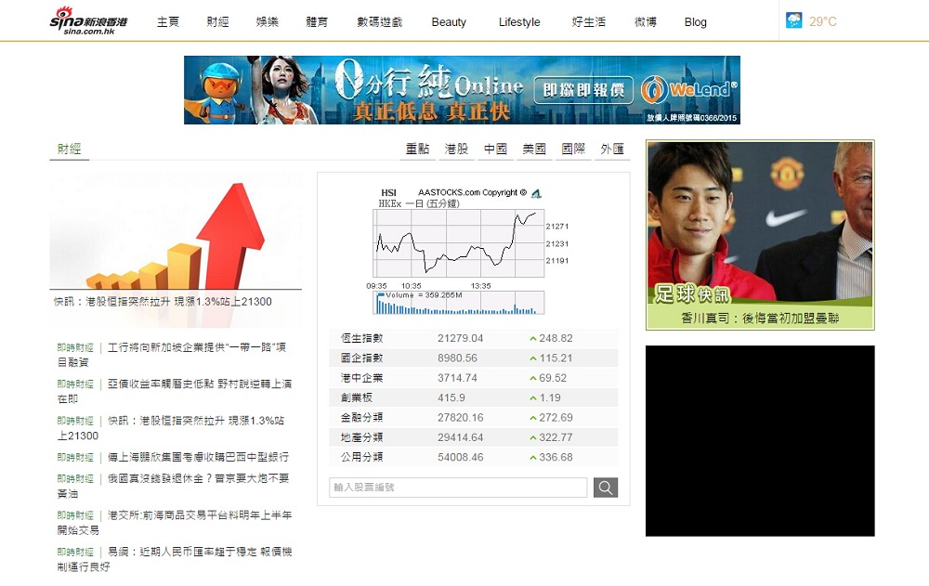Click the 金融分類 row label
This screenshot has width=929, height=586.
(362, 418)
